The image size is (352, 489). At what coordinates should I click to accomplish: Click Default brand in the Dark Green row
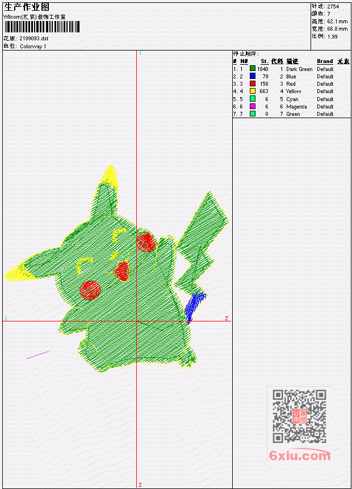point(325,69)
